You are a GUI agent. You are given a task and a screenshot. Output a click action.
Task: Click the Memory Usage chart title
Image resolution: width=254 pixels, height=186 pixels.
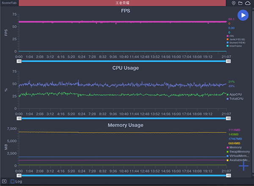(125, 125)
